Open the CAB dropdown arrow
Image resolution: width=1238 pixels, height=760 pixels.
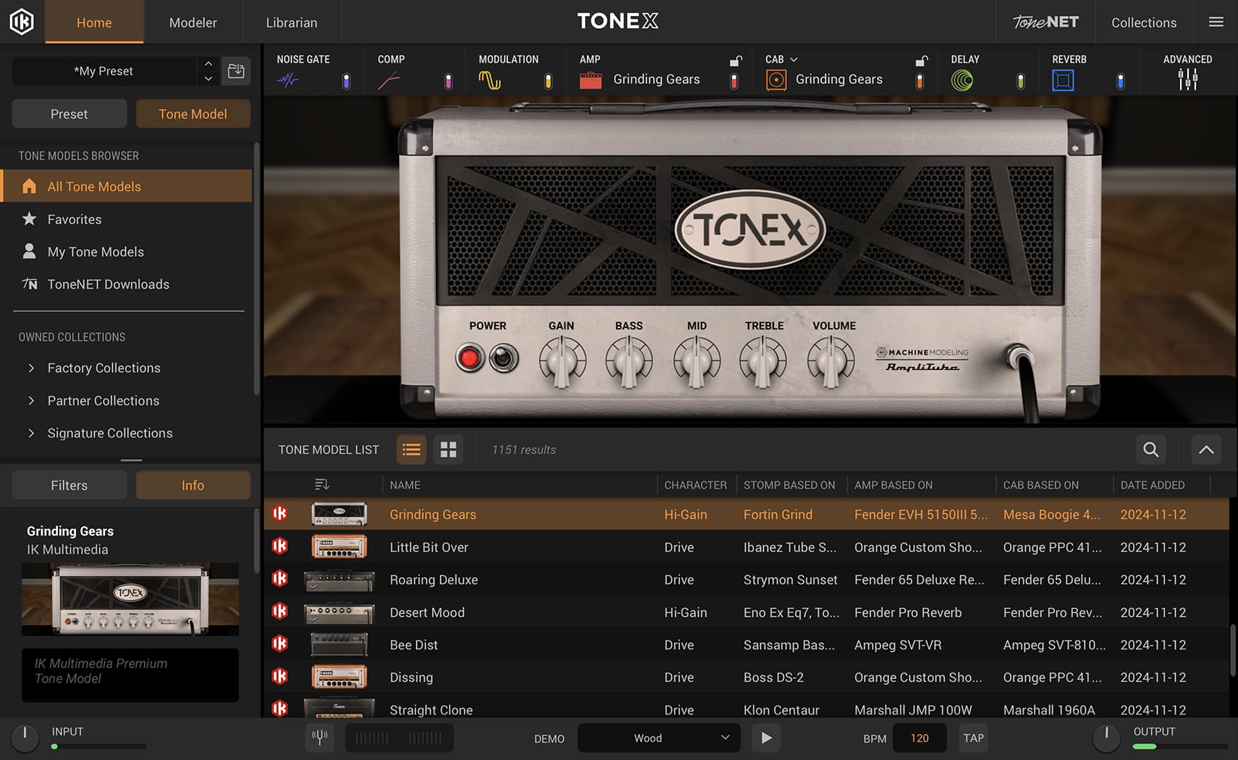(793, 59)
